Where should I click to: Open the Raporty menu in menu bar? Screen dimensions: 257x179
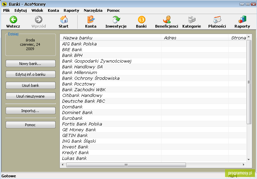(x=71, y=10)
